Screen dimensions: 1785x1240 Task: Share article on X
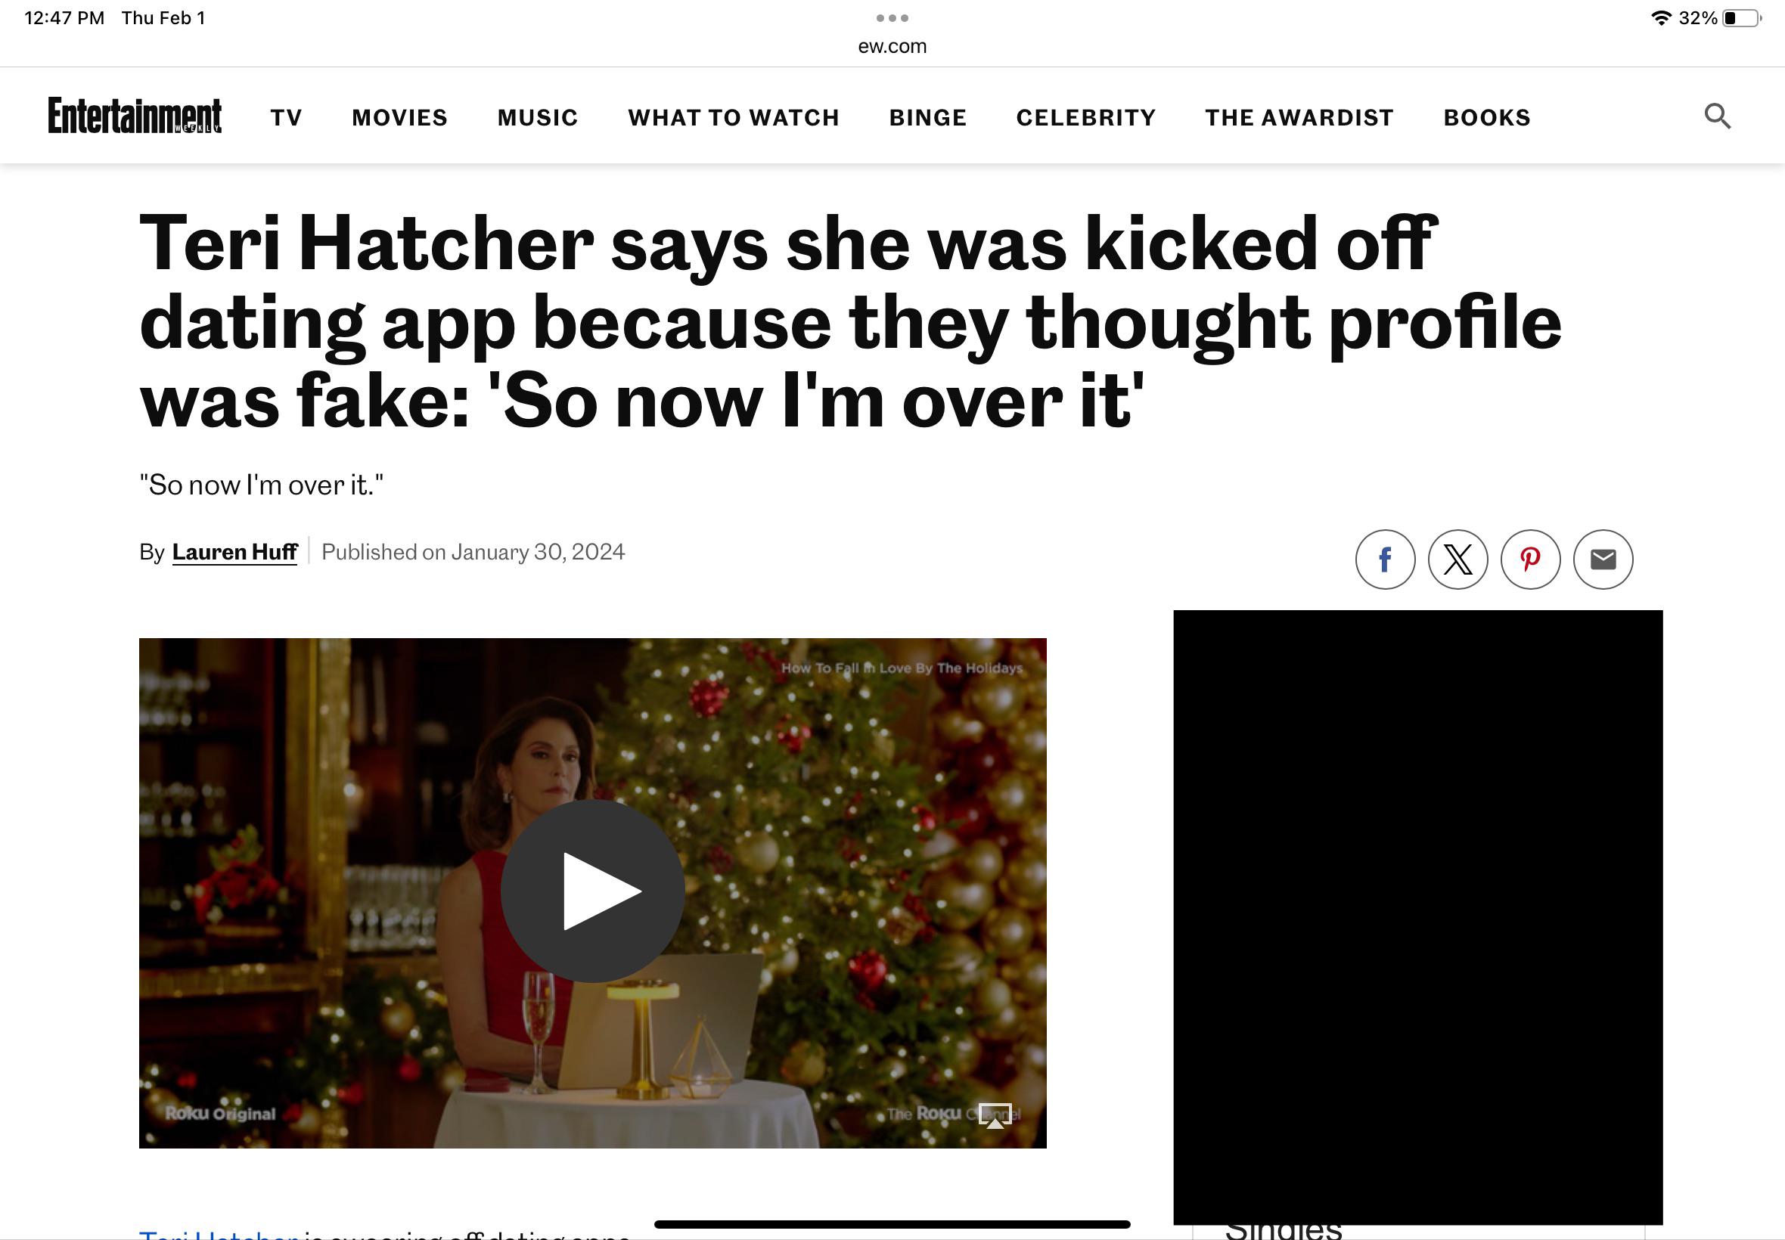(1457, 560)
